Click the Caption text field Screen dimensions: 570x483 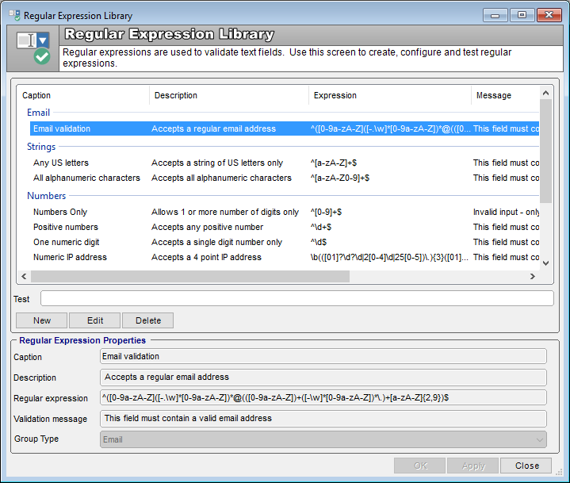click(323, 356)
